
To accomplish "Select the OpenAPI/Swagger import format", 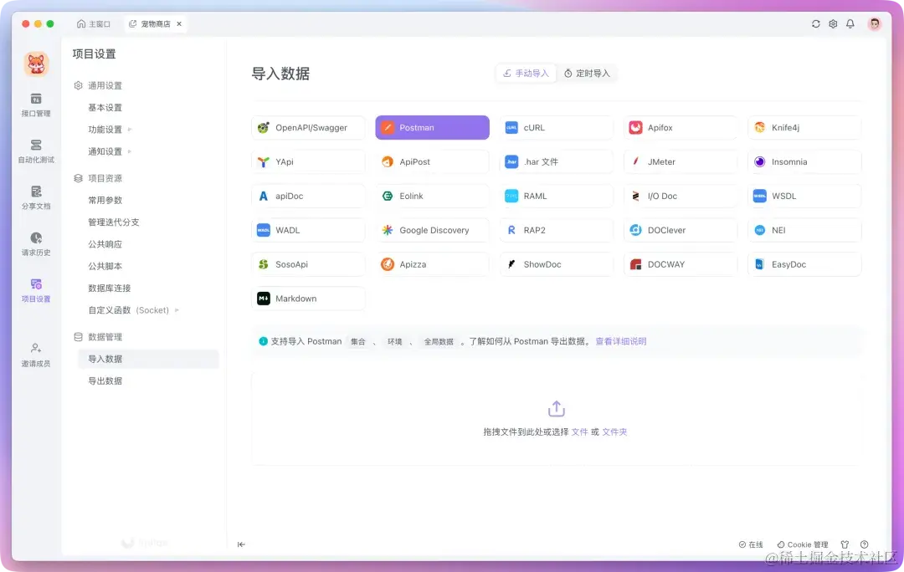I will tap(308, 127).
